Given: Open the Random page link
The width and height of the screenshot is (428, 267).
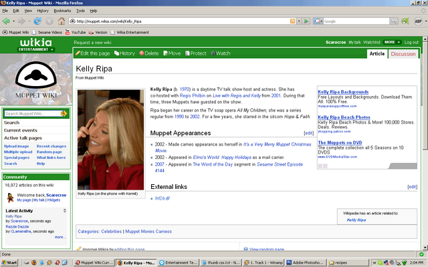Looking at the screenshot, I should [49, 152].
